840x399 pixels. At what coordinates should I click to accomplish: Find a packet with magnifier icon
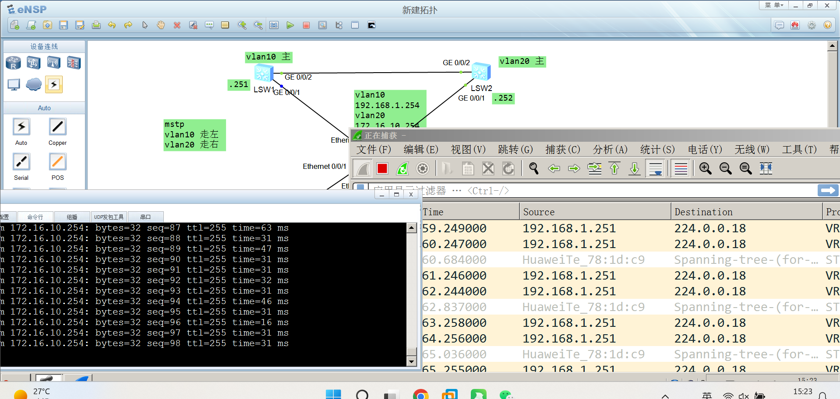pyautogui.click(x=534, y=168)
